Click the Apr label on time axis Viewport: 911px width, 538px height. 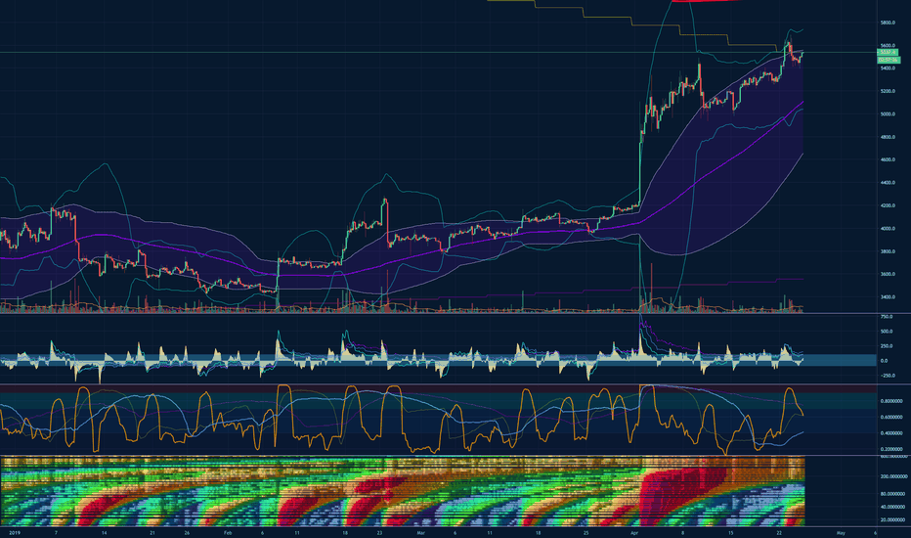pos(633,533)
